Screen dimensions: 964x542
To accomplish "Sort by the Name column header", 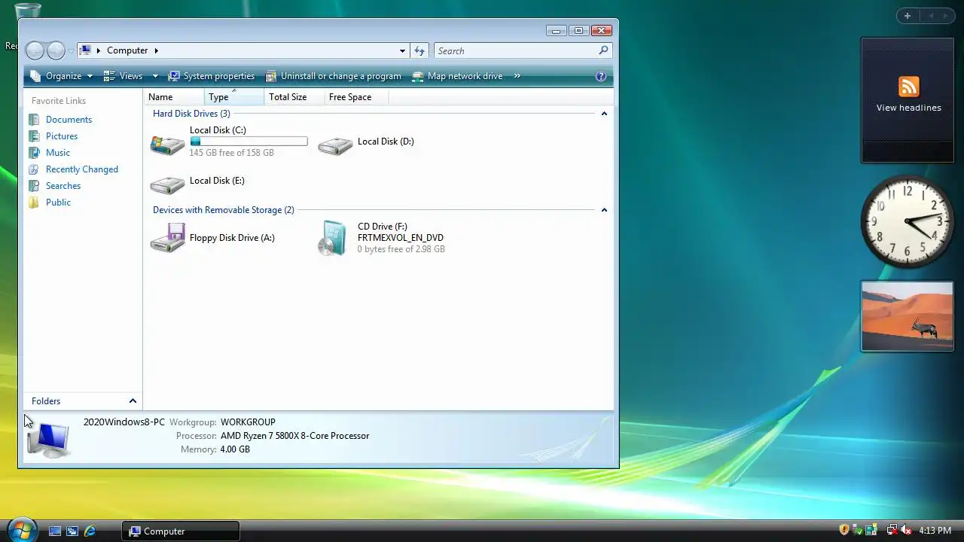I will point(174,97).
